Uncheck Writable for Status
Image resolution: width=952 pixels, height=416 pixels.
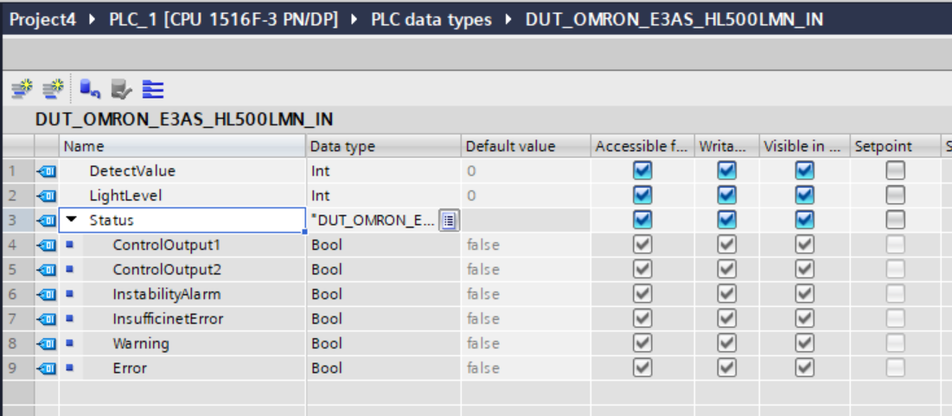(726, 220)
